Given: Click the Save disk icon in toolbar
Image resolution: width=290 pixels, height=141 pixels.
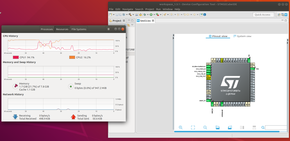Looking at the screenshot, I should [x=117, y=14].
